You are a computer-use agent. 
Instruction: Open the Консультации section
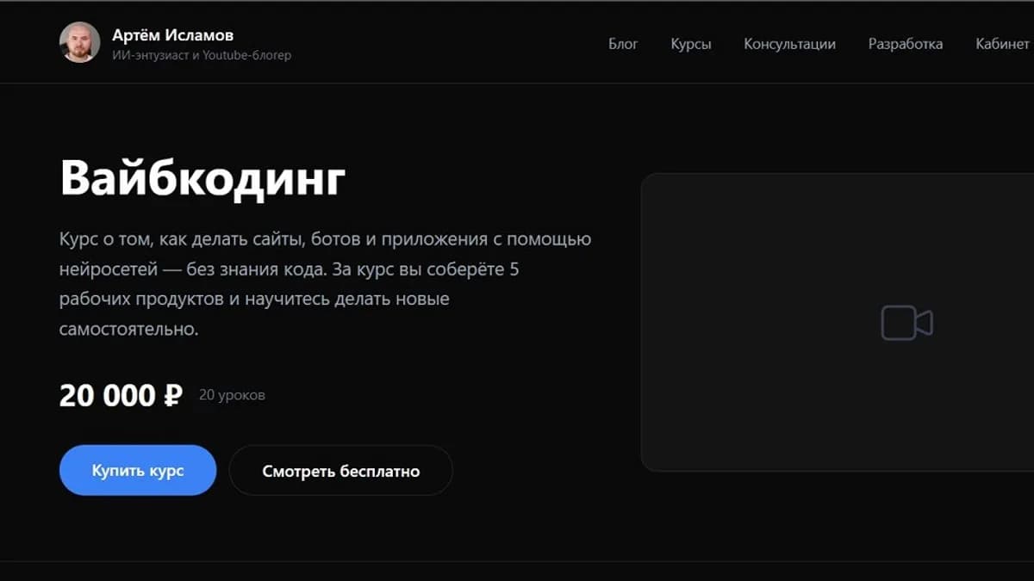coord(789,44)
